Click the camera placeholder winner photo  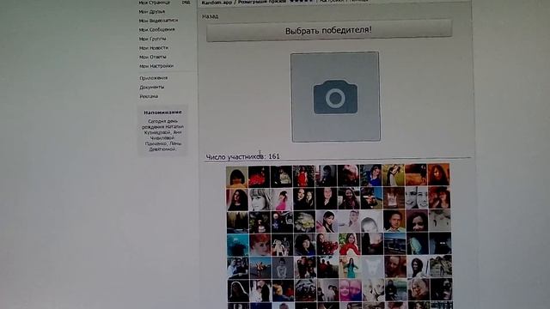click(336, 97)
